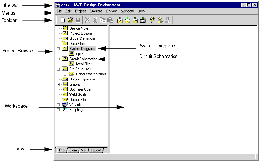260x167 pixels.
Task: Click the Output Equations x=1 icon
Action: pyautogui.click(x=65, y=79)
